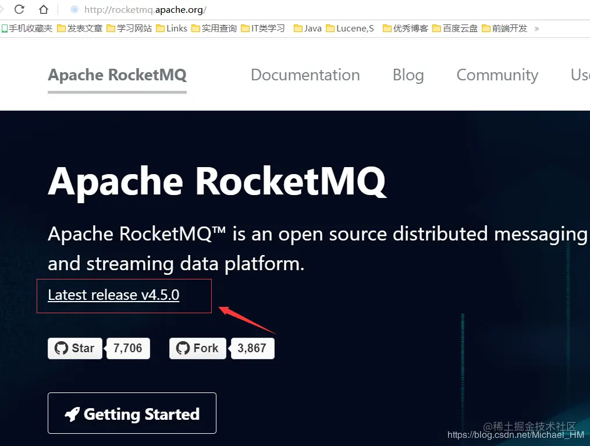The width and height of the screenshot is (590, 446).
Task: Open the Blog nav item
Action: click(408, 75)
